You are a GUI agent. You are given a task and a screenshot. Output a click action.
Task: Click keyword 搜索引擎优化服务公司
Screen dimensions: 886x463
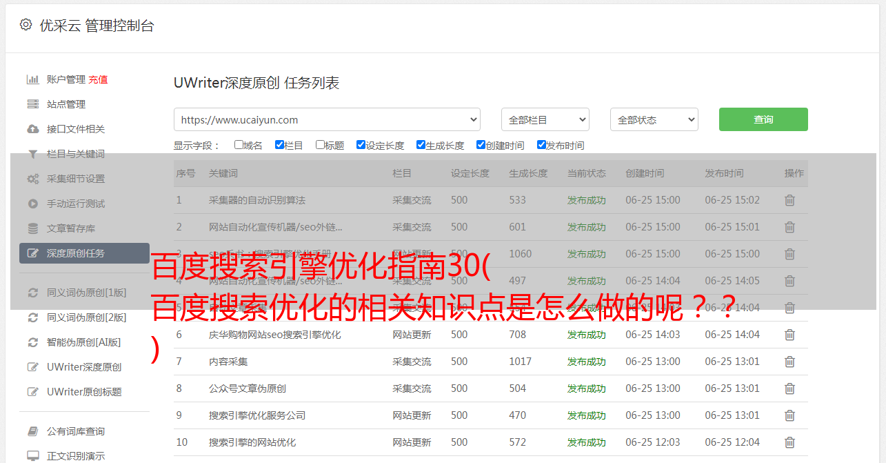tap(257, 415)
